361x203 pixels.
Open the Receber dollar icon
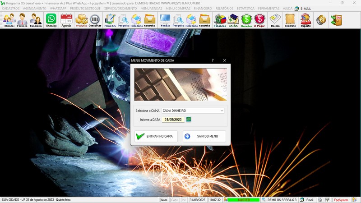(246, 20)
